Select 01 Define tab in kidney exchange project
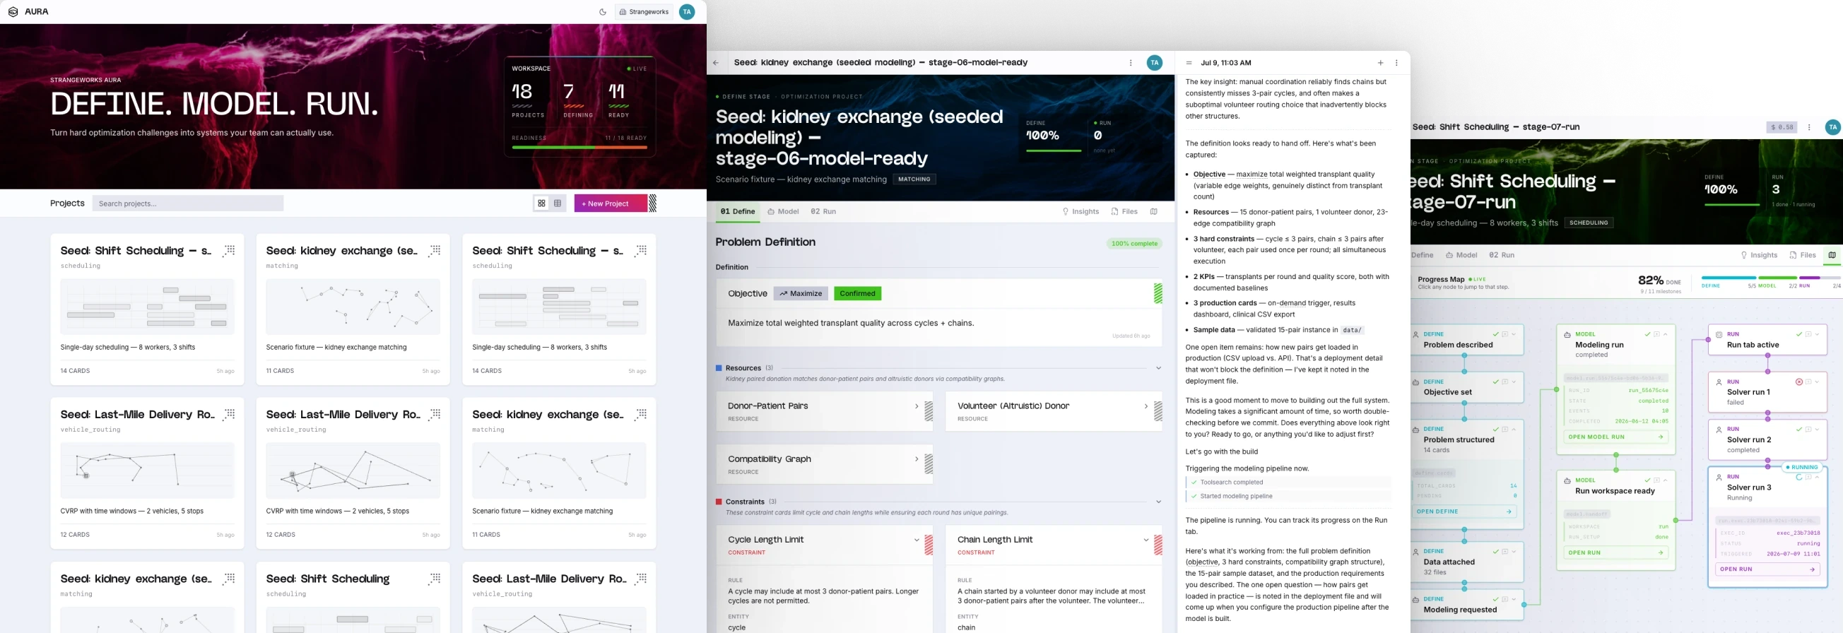Screen dimensions: 1843x633 (738, 212)
